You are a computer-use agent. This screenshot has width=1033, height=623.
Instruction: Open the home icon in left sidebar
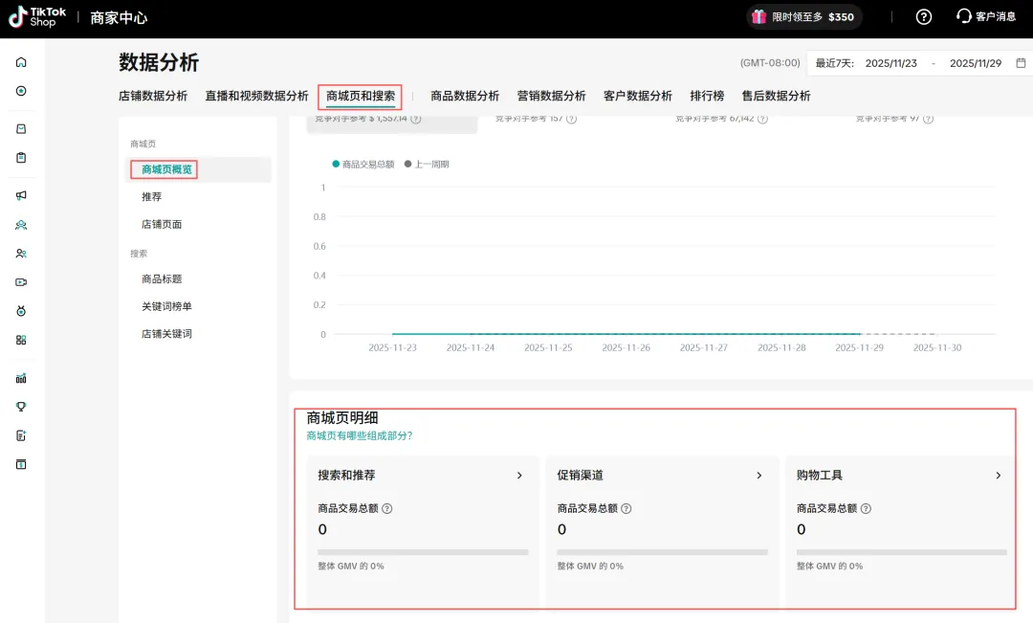(x=21, y=62)
